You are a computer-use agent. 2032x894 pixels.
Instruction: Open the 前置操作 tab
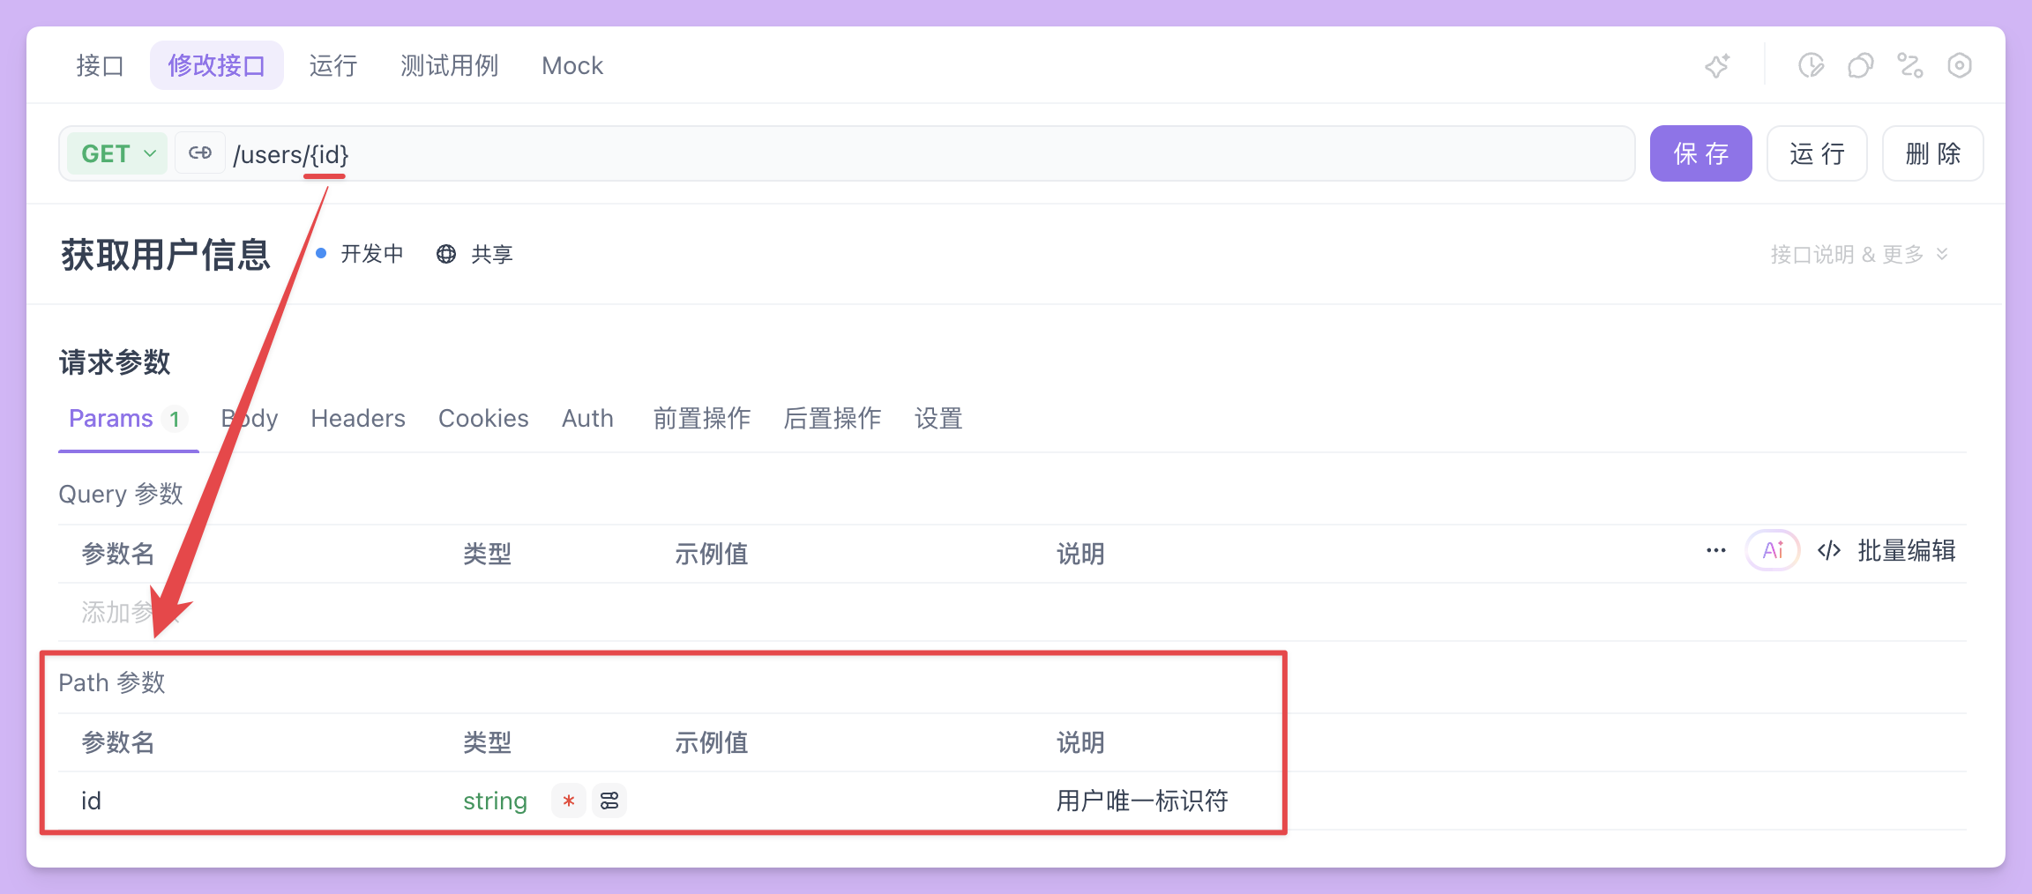(x=702, y=418)
